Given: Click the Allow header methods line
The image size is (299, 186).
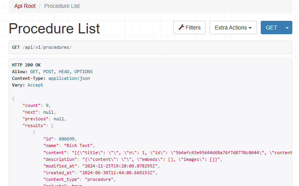Looking at the screenshot, I should pos(52,72).
